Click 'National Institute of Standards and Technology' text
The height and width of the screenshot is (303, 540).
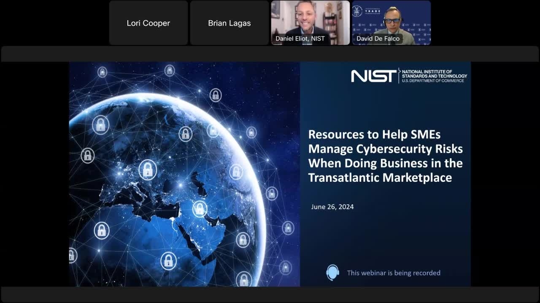[435, 74]
